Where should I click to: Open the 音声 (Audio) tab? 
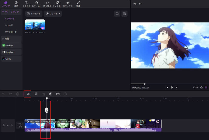[16, 4]
